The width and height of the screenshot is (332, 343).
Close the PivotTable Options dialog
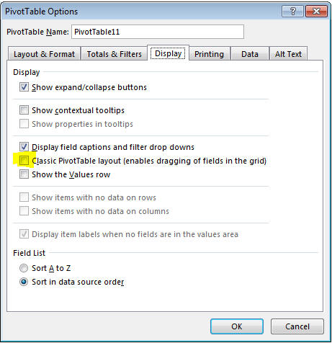(x=316, y=12)
